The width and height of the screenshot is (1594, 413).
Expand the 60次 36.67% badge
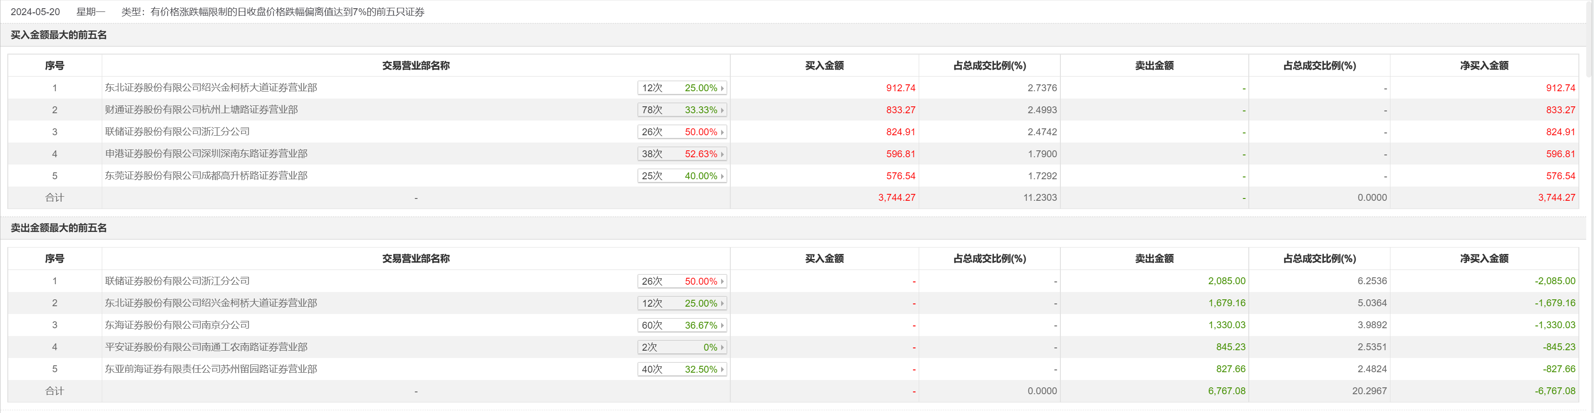tap(681, 325)
